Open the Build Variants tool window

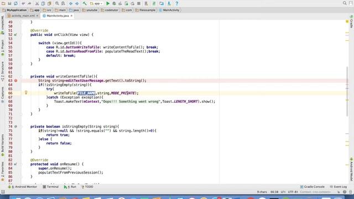(2, 145)
